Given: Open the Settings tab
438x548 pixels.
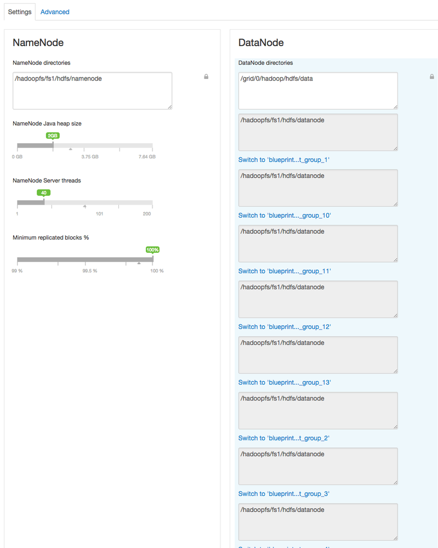Looking at the screenshot, I should [20, 12].
